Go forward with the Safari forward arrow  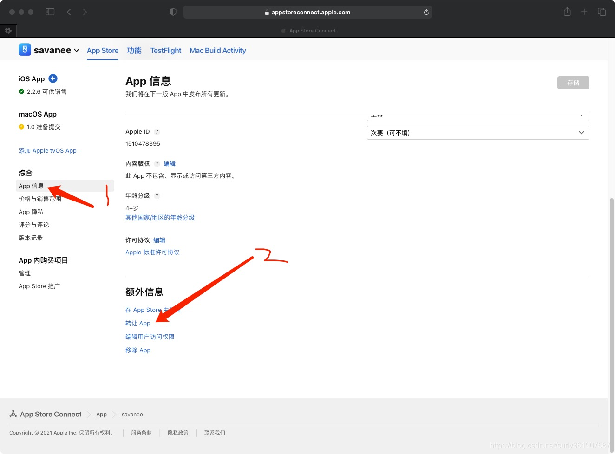(85, 12)
